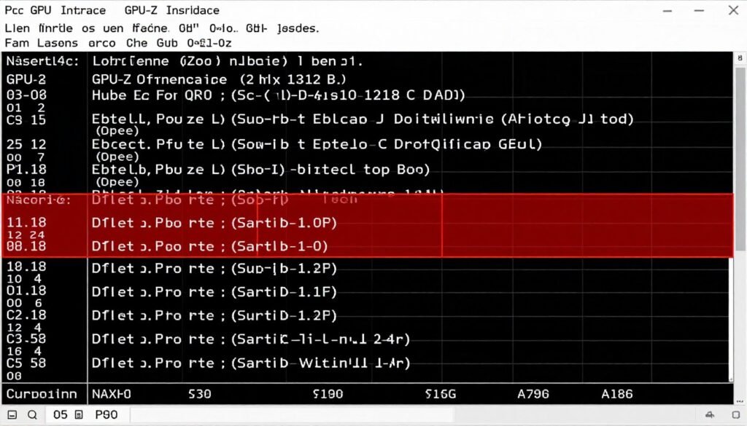Select the P90 label in bottom bar
Viewport: 747px width, 426px height.
click(107, 414)
